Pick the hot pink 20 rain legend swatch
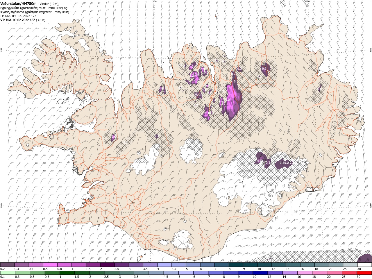Image resolution: width=372 pixels, height=279 pixels. pos(335,273)
